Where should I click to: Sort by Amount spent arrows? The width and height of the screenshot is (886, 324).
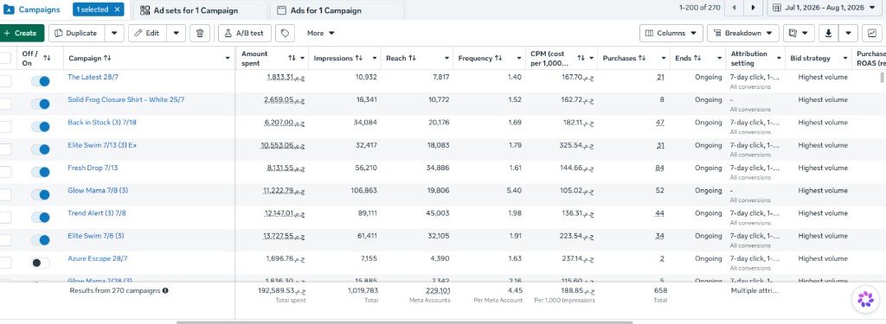(x=292, y=58)
